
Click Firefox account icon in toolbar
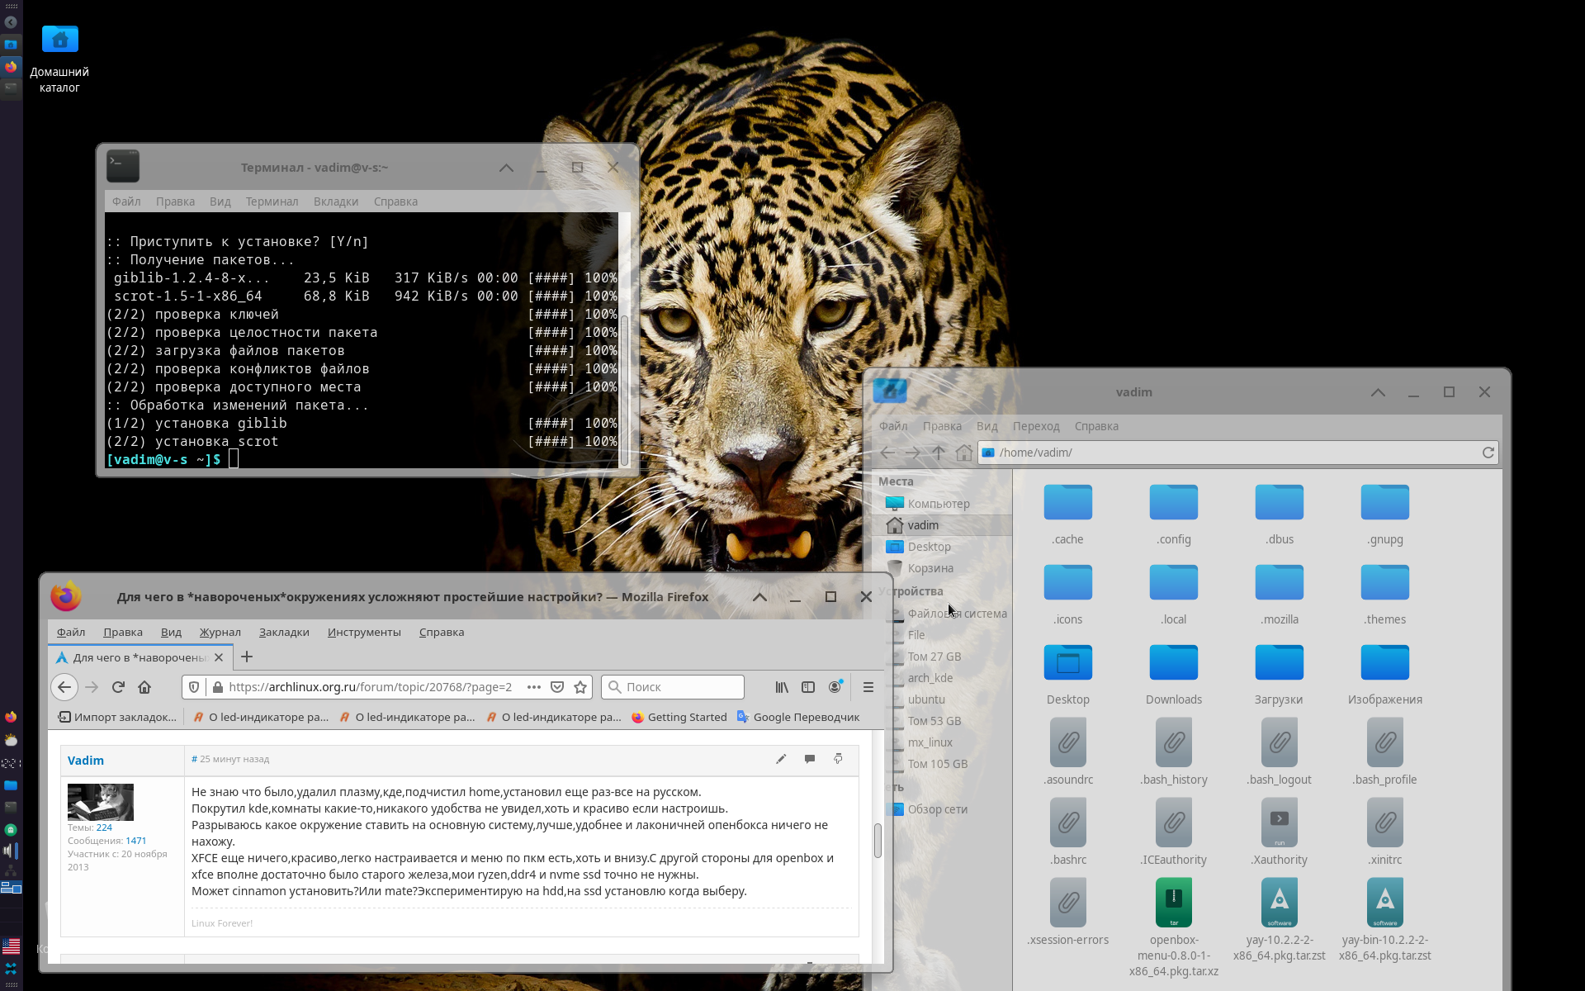pyautogui.click(x=835, y=687)
